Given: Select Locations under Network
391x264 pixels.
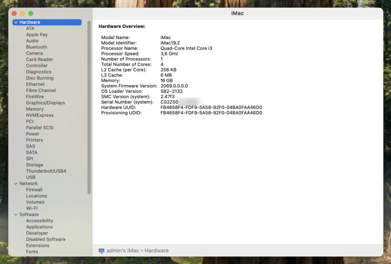Looking at the screenshot, I should coord(37,196).
